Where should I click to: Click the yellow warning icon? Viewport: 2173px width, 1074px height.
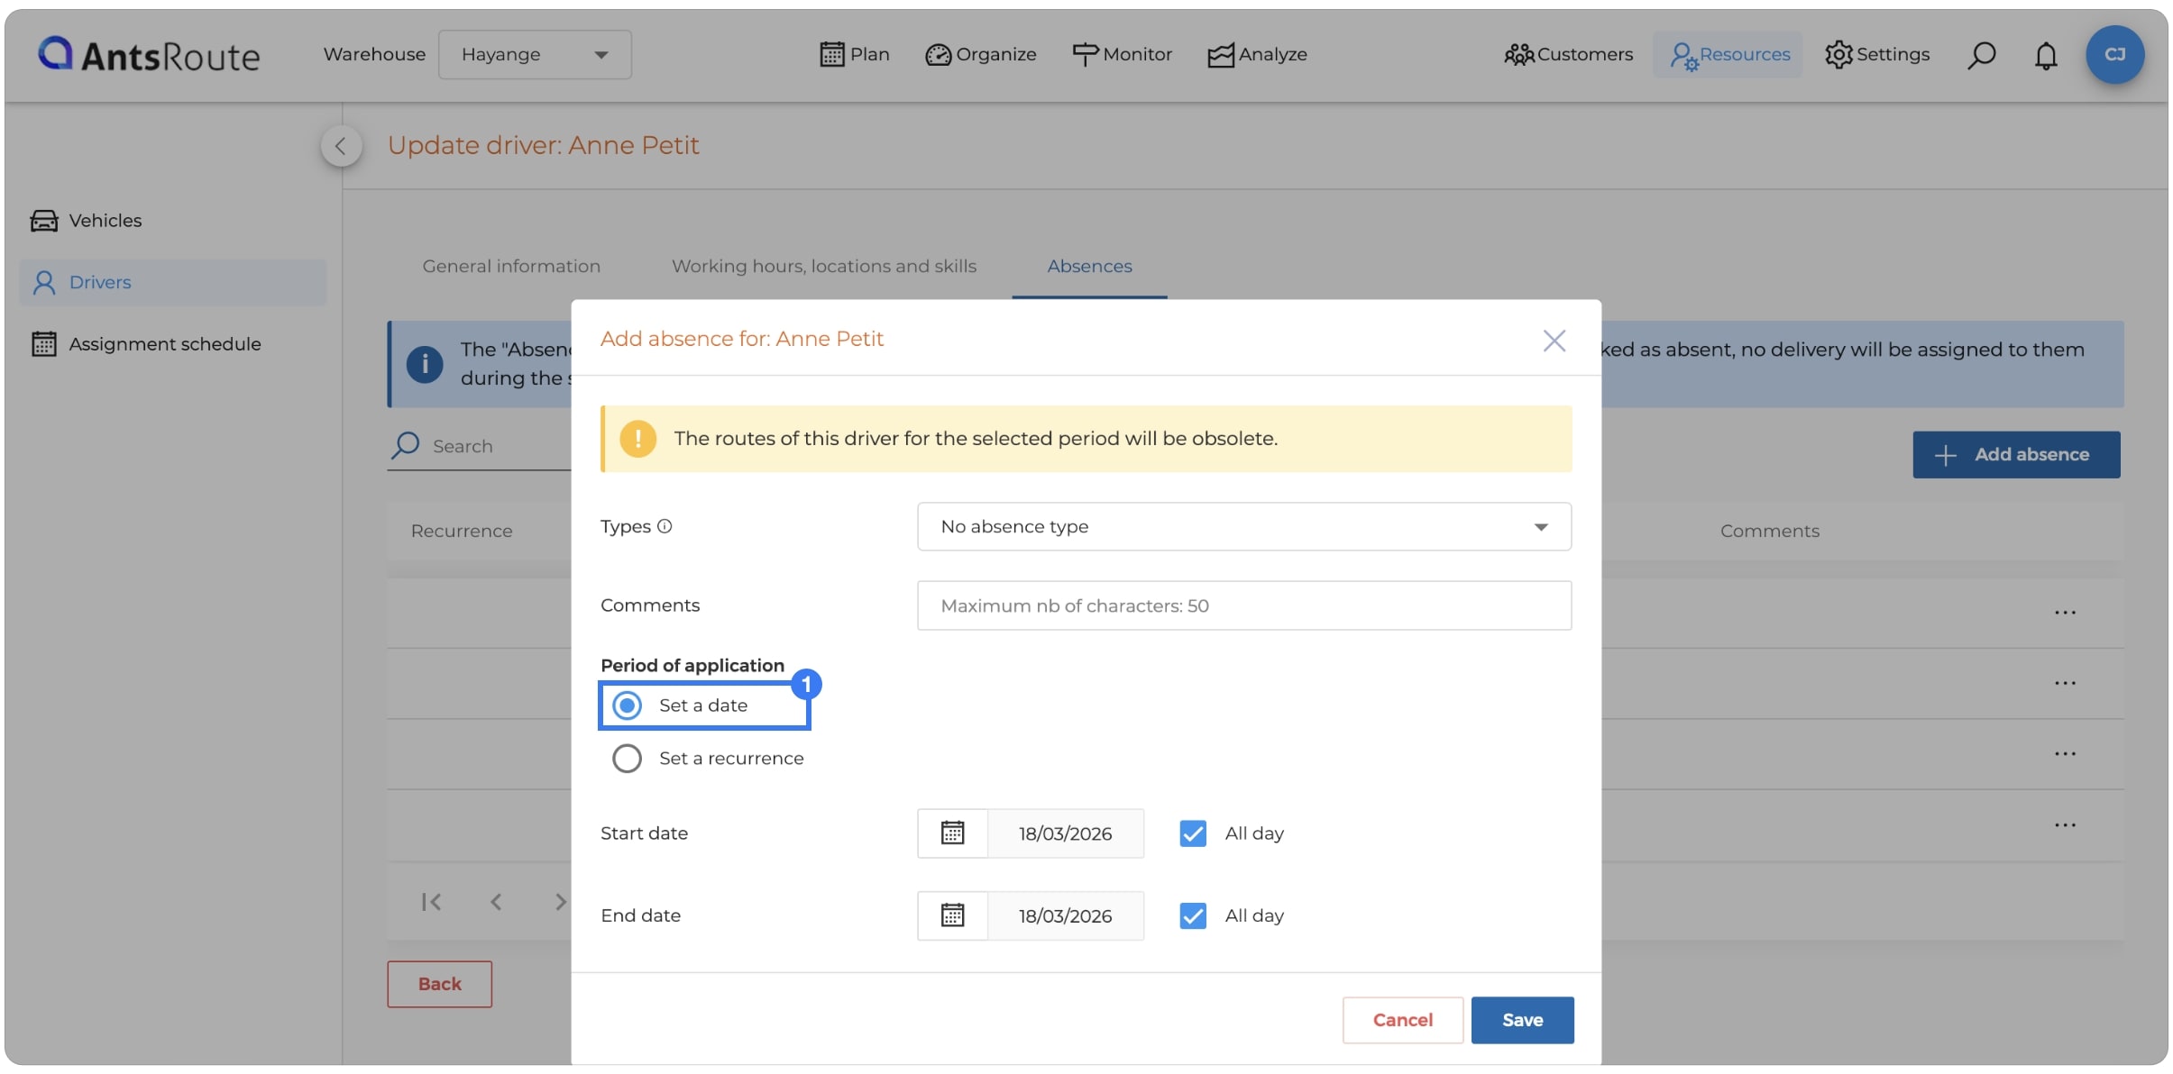tap(638, 439)
